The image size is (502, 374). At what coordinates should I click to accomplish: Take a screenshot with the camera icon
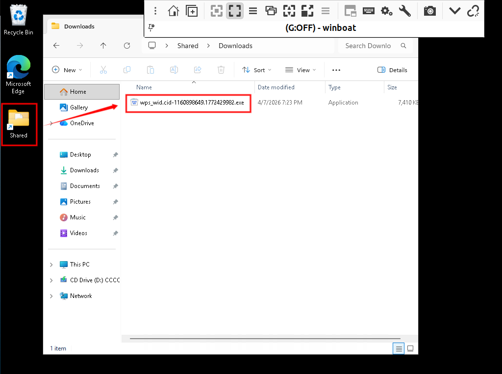(x=430, y=11)
